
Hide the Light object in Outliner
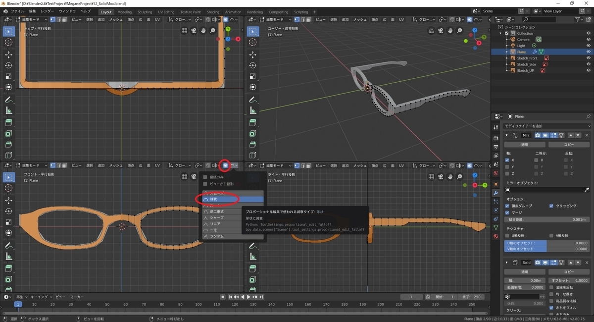[589, 46]
